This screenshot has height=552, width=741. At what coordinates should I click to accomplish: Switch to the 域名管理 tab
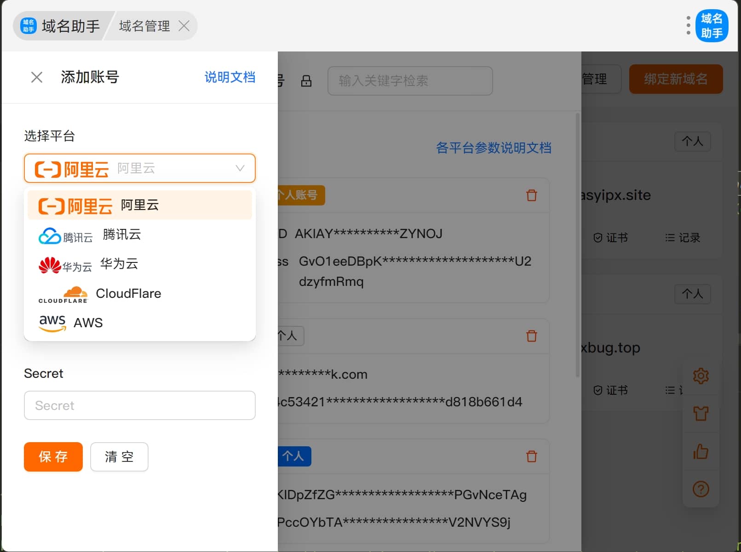[144, 26]
